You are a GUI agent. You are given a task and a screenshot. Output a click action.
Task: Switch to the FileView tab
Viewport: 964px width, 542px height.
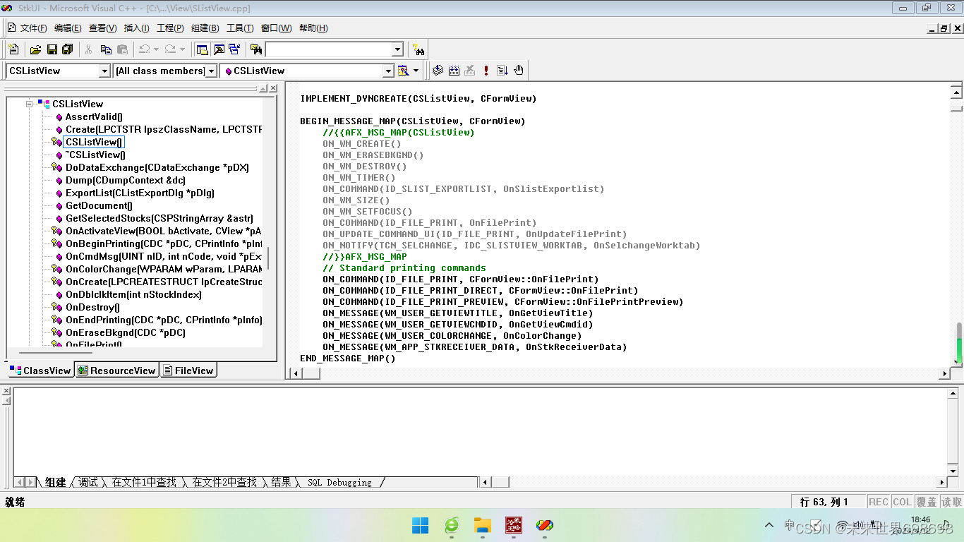coord(188,371)
